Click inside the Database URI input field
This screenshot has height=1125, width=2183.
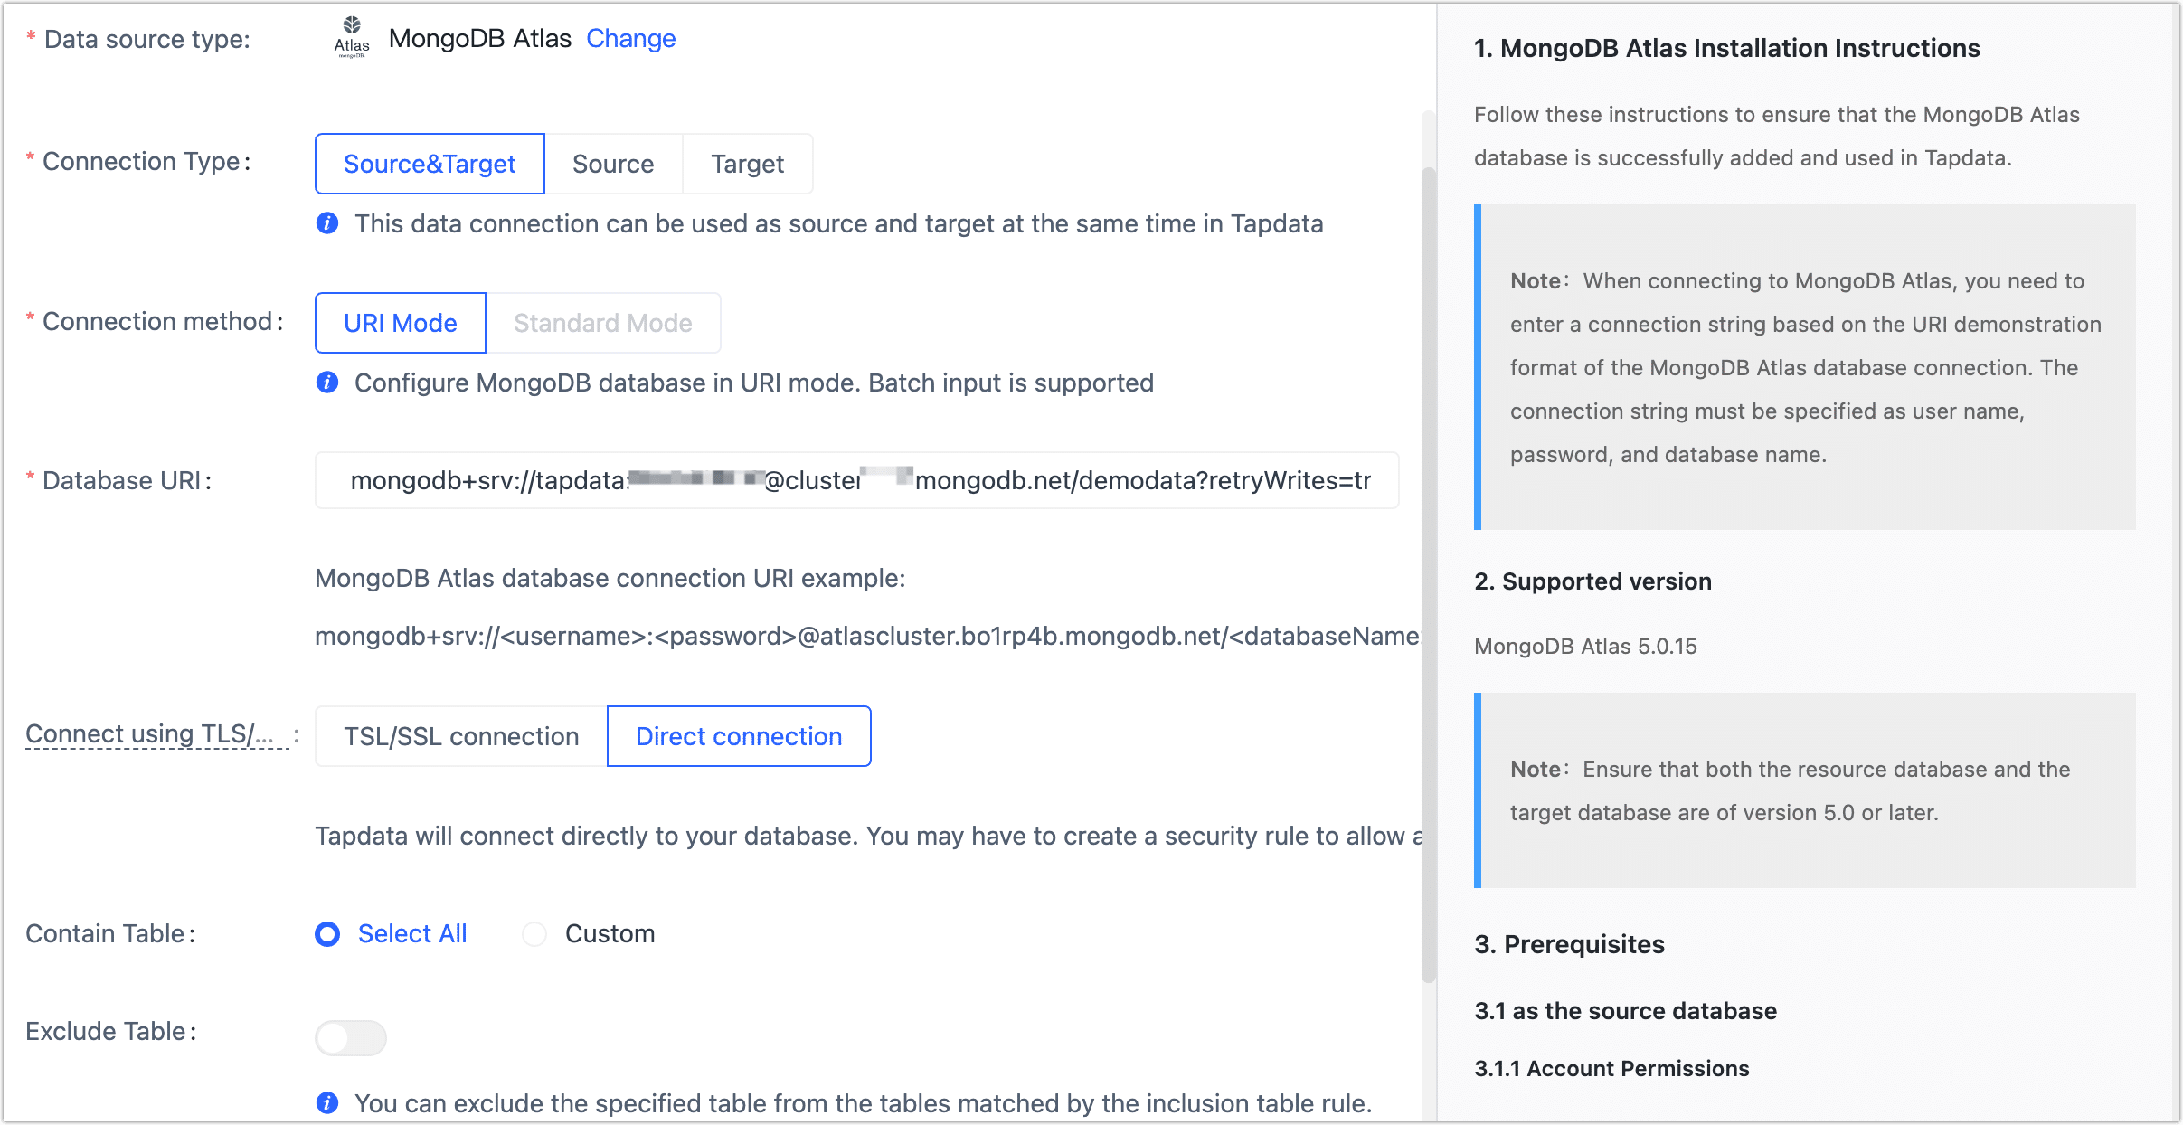click(x=857, y=480)
